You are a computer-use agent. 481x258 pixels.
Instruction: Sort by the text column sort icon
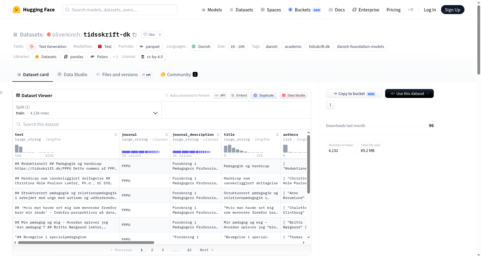coord(116,135)
